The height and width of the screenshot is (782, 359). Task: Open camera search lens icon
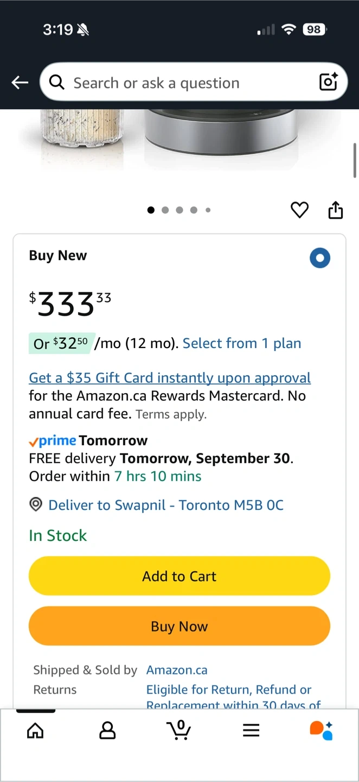point(329,82)
